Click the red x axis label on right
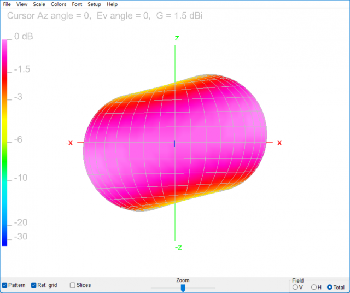This screenshot has width=350, height=293. (x=279, y=143)
